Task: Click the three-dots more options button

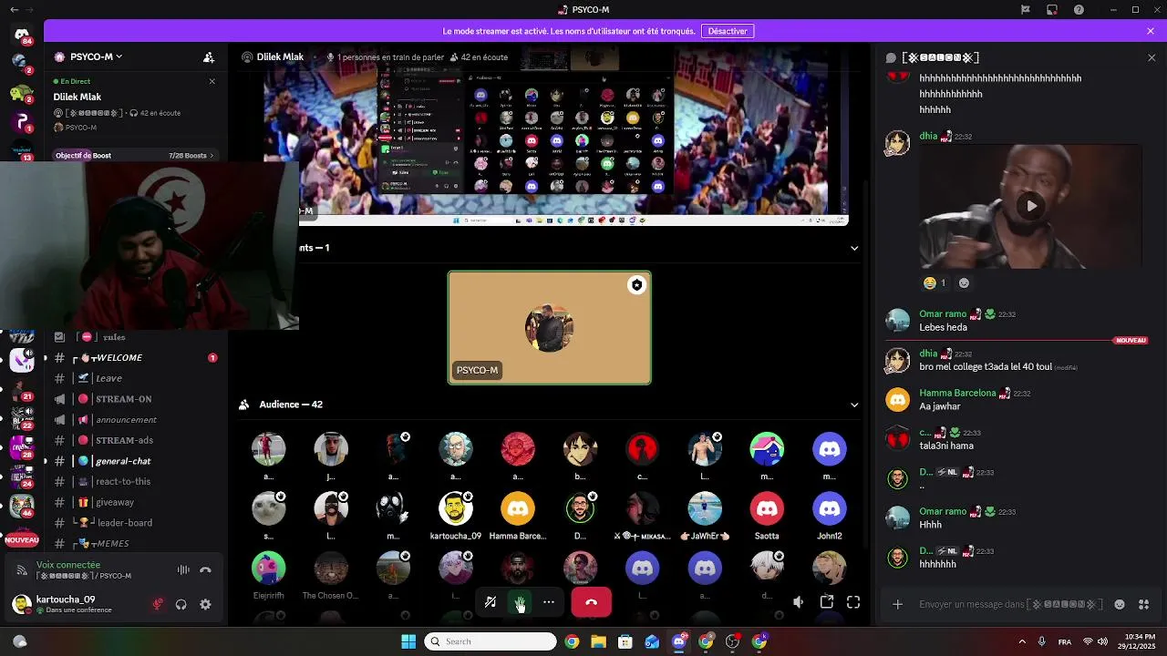Action: pos(549,602)
